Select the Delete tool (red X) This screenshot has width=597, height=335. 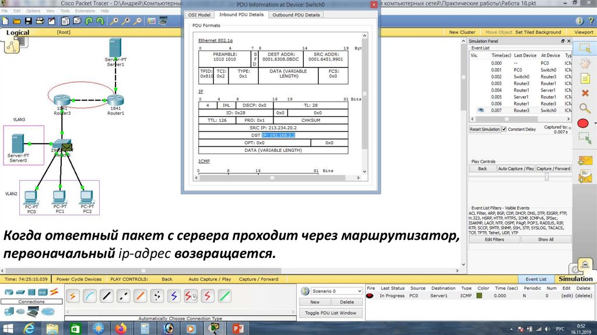[x=585, y=92]
